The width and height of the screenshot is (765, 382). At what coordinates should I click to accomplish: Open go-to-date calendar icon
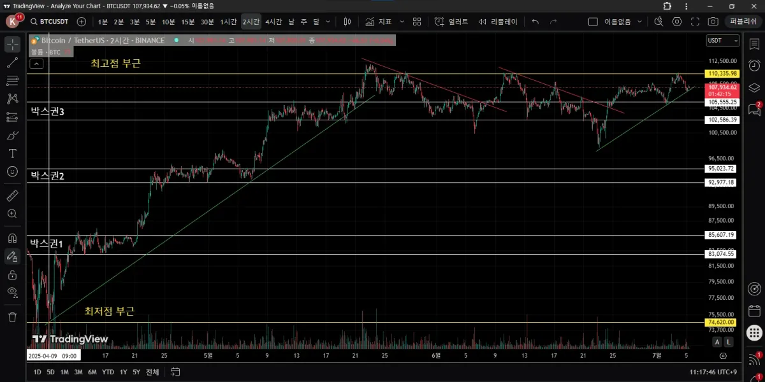pos(175,372)
